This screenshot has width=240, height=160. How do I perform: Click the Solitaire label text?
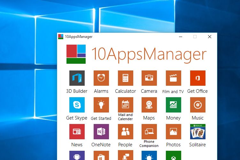point(197,145)
